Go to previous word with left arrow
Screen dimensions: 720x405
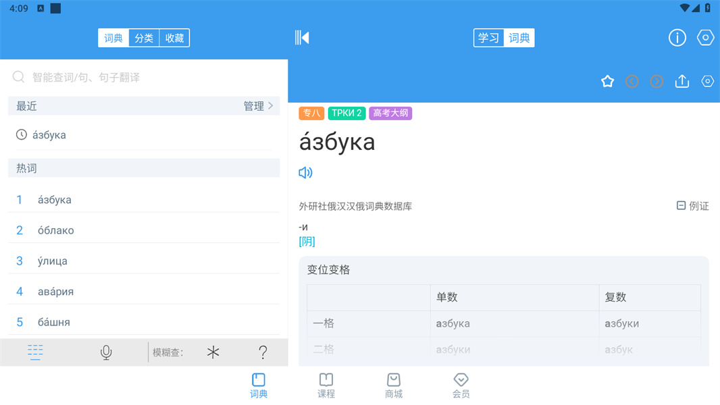click(x=632, y=82)
